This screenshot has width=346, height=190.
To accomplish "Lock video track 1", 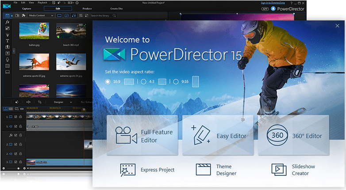I will (x=20, y=117).
